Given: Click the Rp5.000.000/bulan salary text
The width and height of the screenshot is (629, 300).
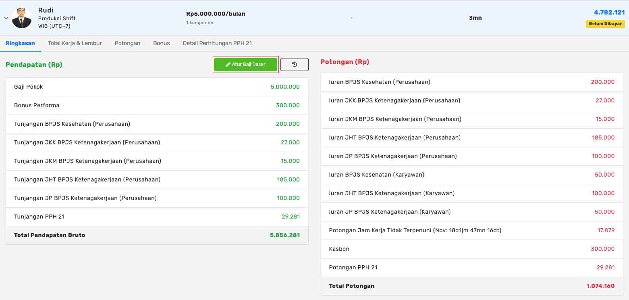Looking at the screenshot, I should pos(216,14).
